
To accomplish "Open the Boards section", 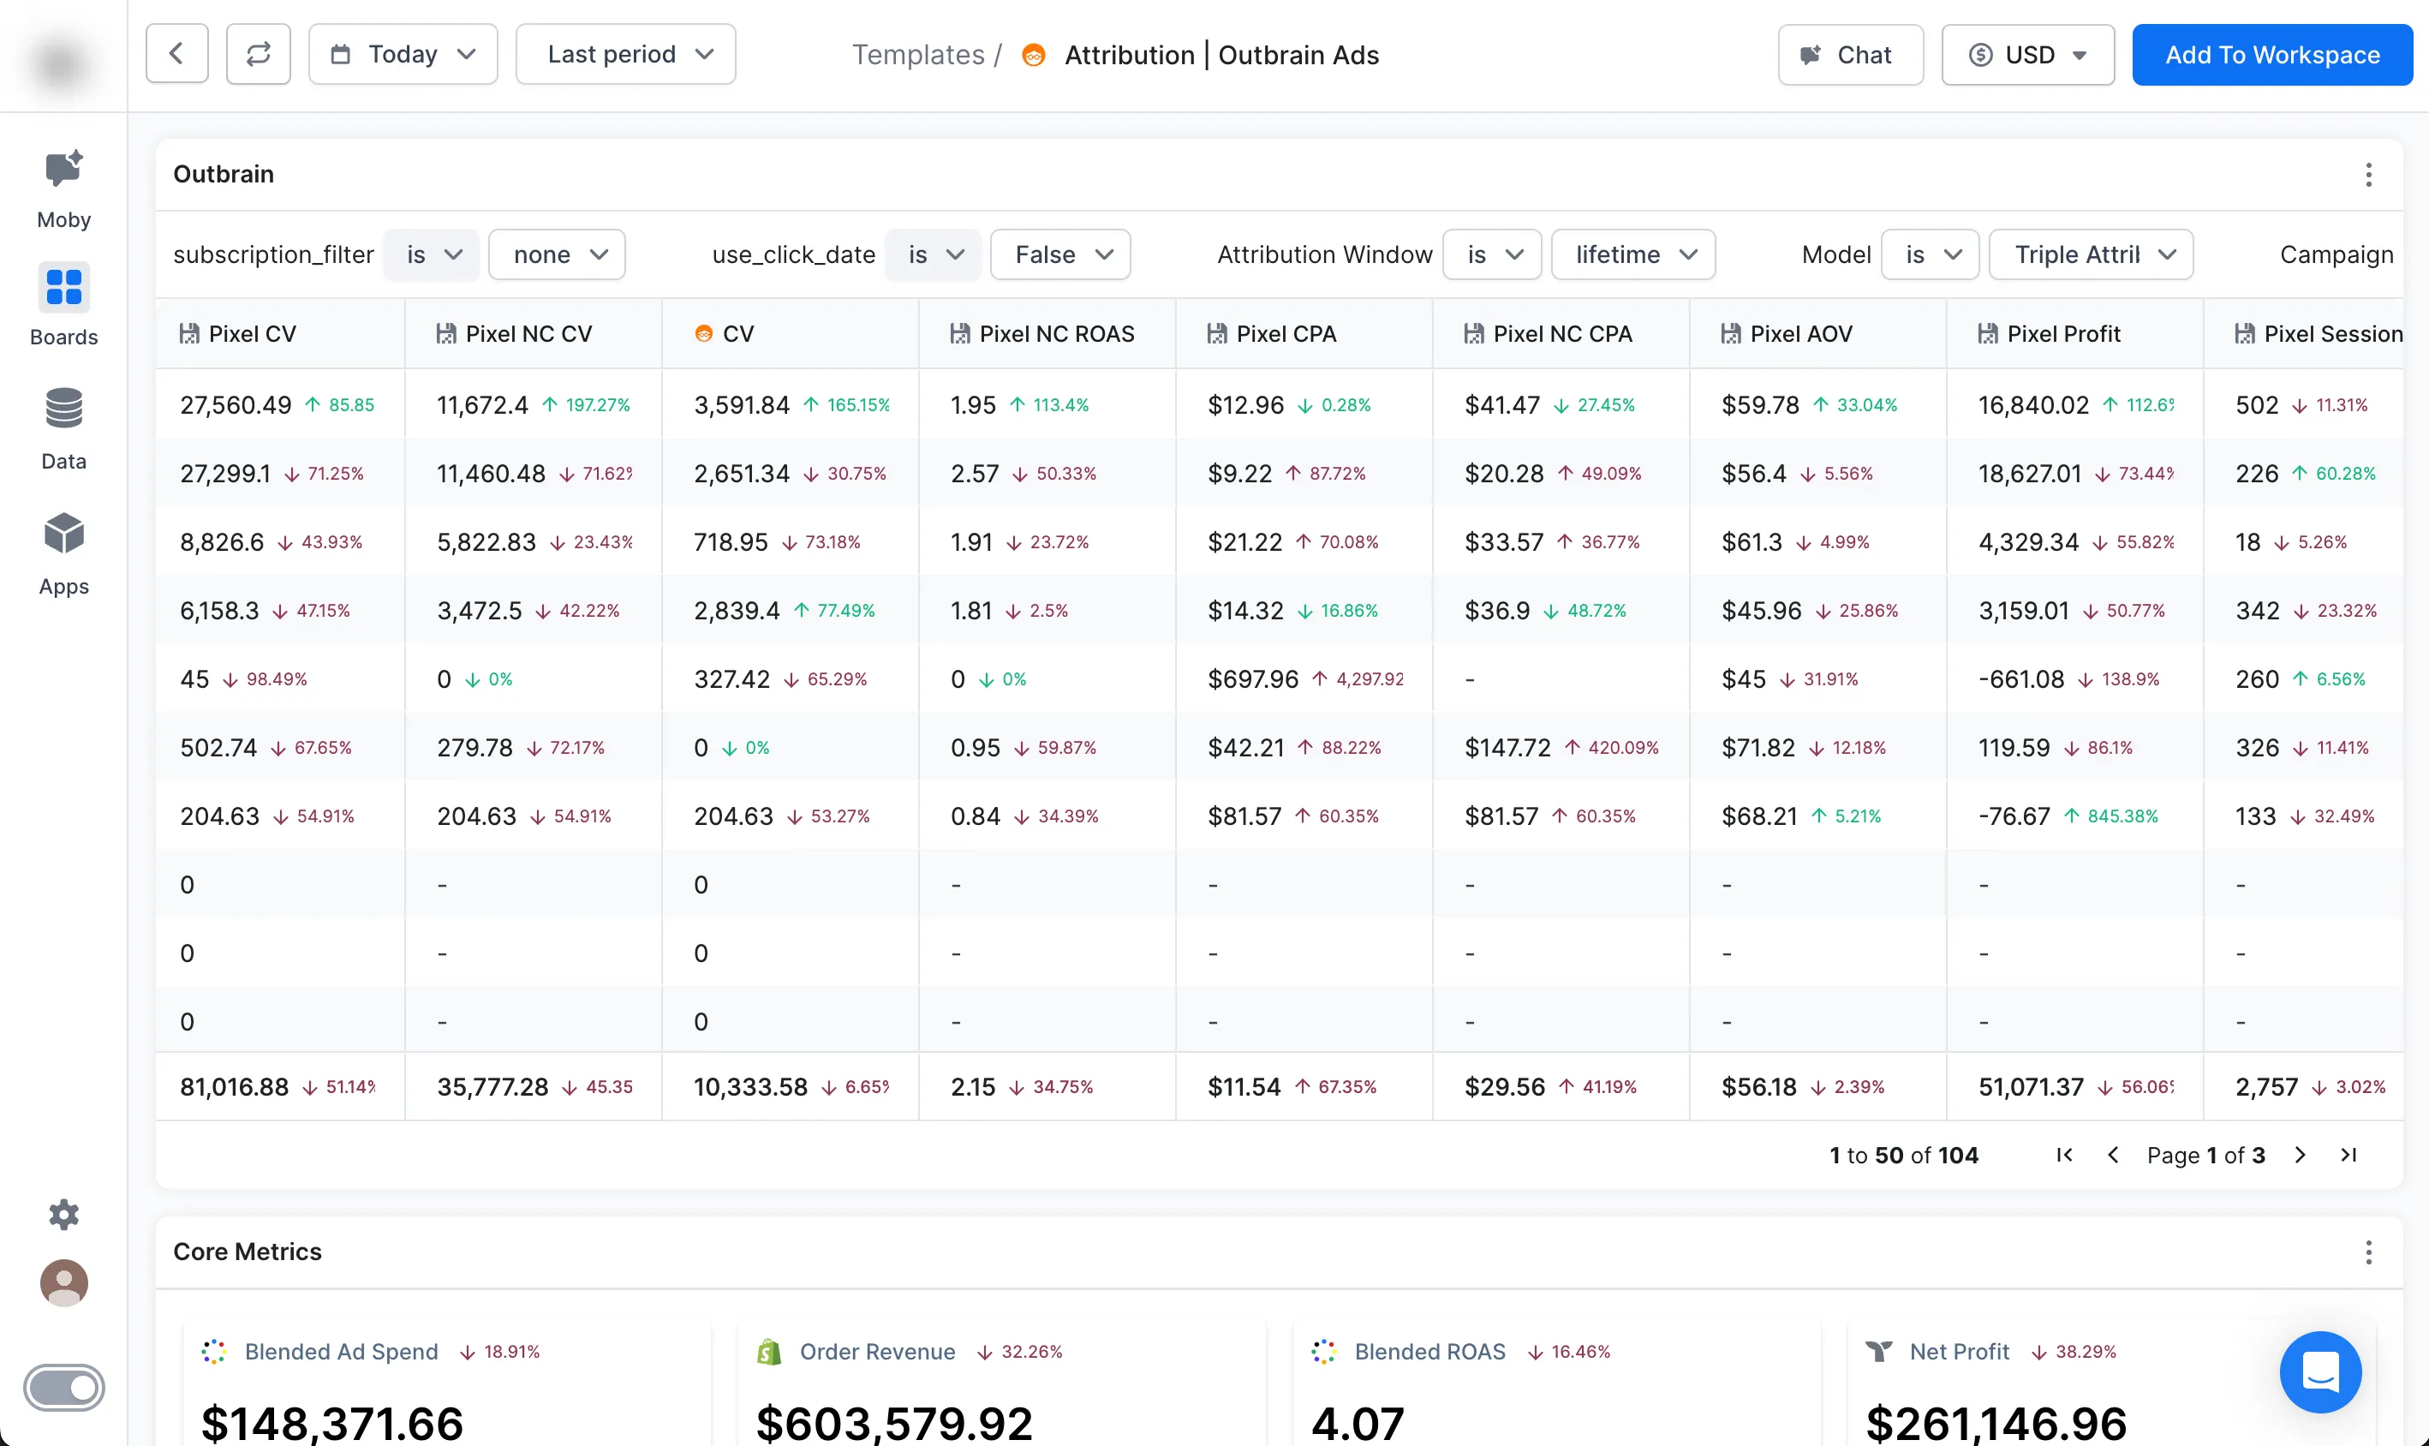I will pyautogui.click(x=63, y=305).
